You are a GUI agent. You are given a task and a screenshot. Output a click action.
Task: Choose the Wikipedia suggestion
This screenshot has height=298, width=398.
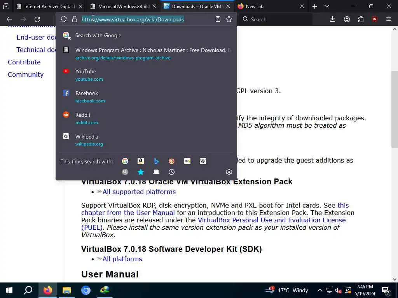[x=147, y=140]
